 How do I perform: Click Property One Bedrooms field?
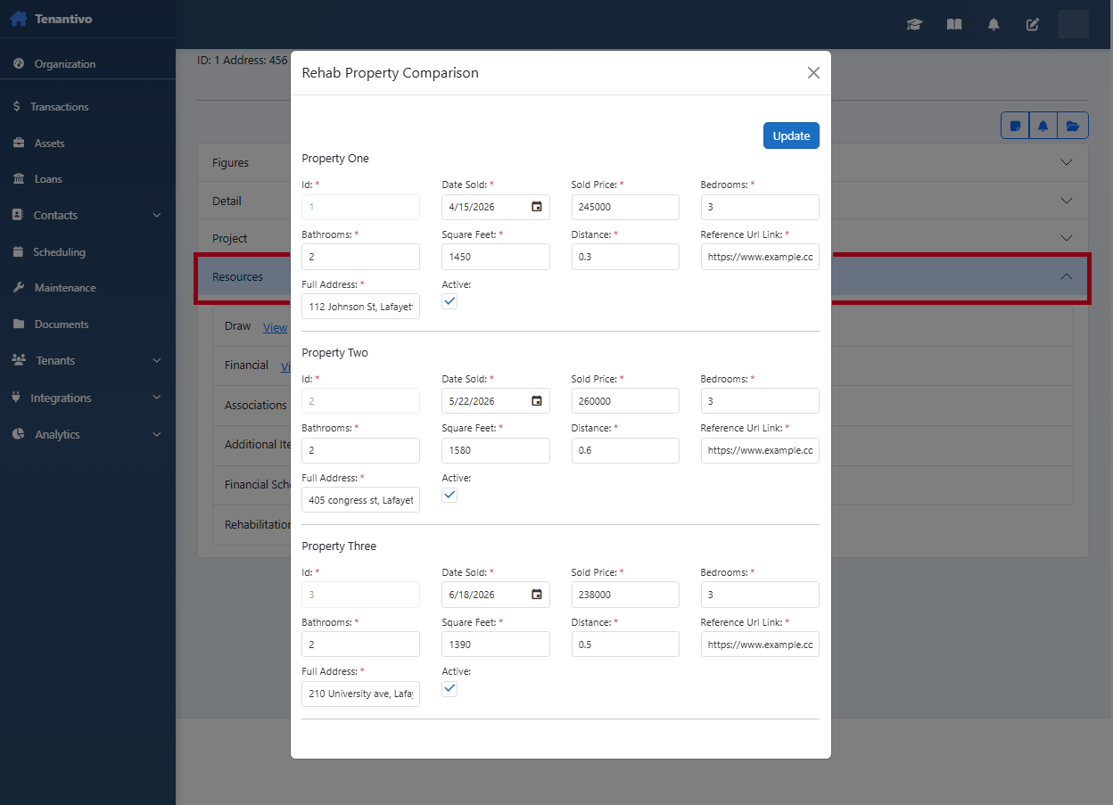(x=760, y=207)
